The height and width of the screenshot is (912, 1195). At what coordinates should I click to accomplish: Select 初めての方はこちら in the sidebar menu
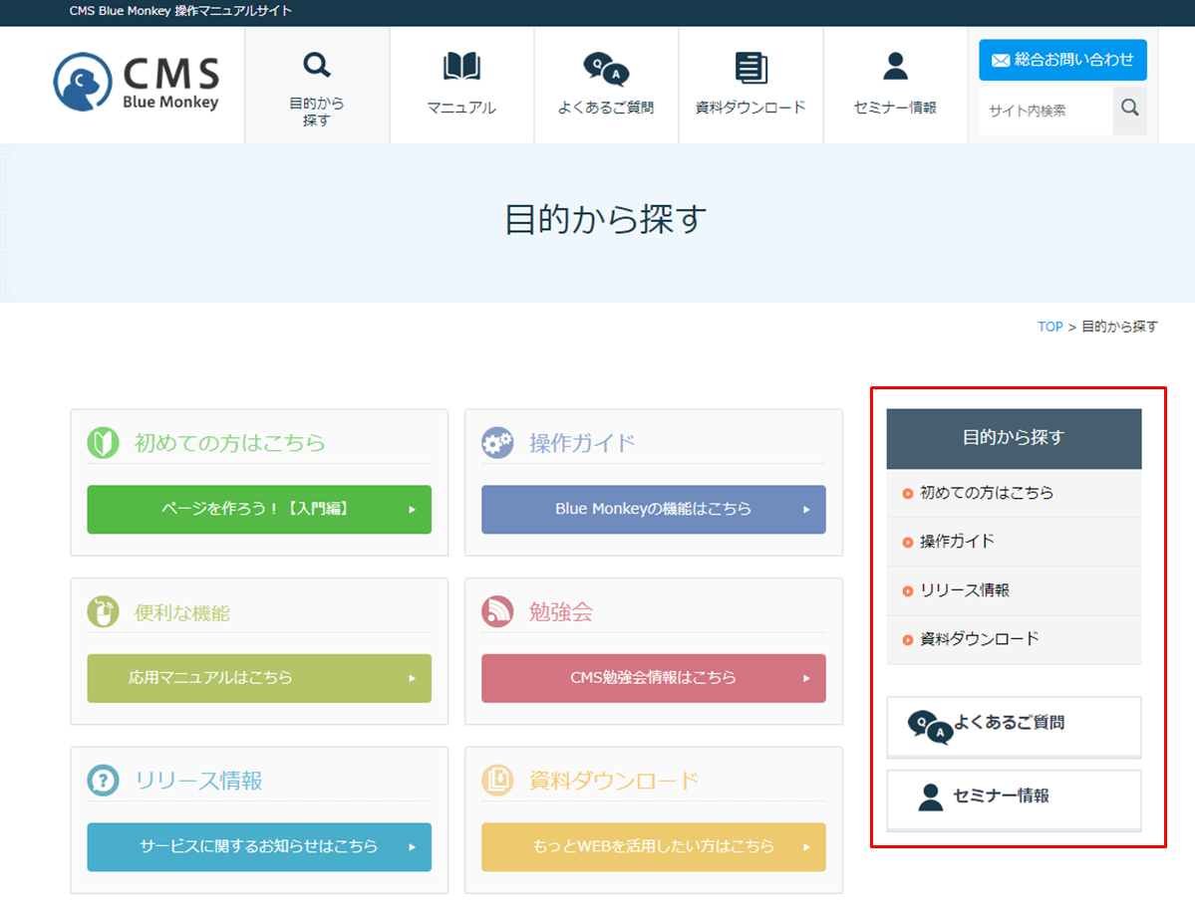point(986,493)
